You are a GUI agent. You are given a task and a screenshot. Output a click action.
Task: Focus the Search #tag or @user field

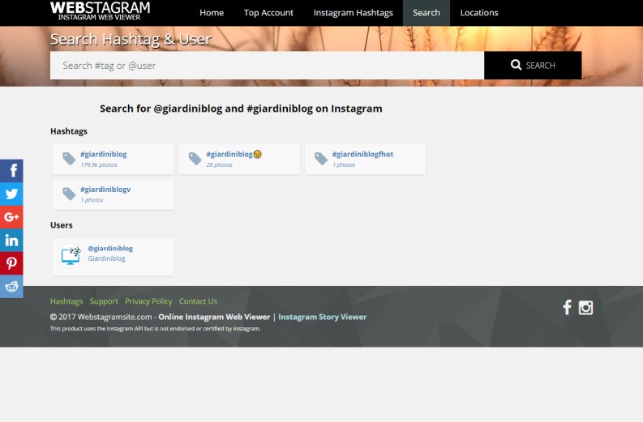[267, 66]
